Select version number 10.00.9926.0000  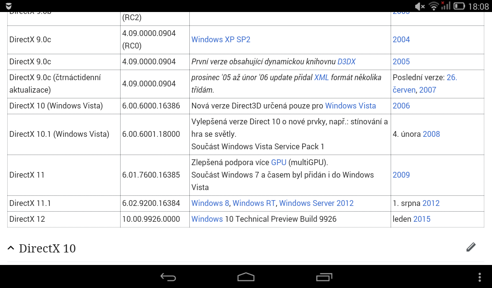click(x=151, y=219)
